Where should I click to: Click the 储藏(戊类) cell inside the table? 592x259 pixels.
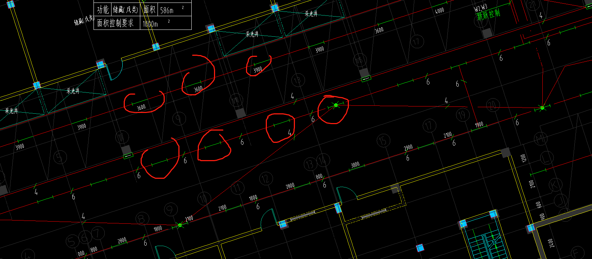click(126, 10)
